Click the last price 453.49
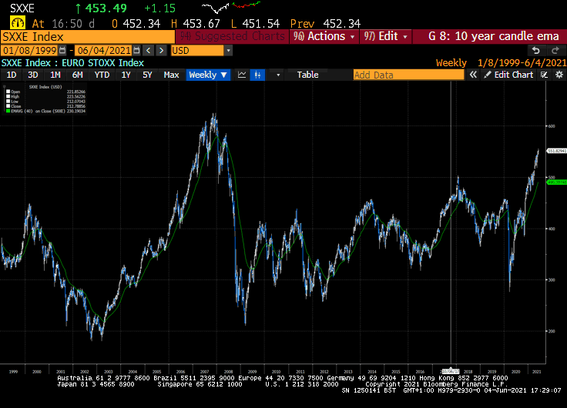567x408 pixels. pos(106,8)
